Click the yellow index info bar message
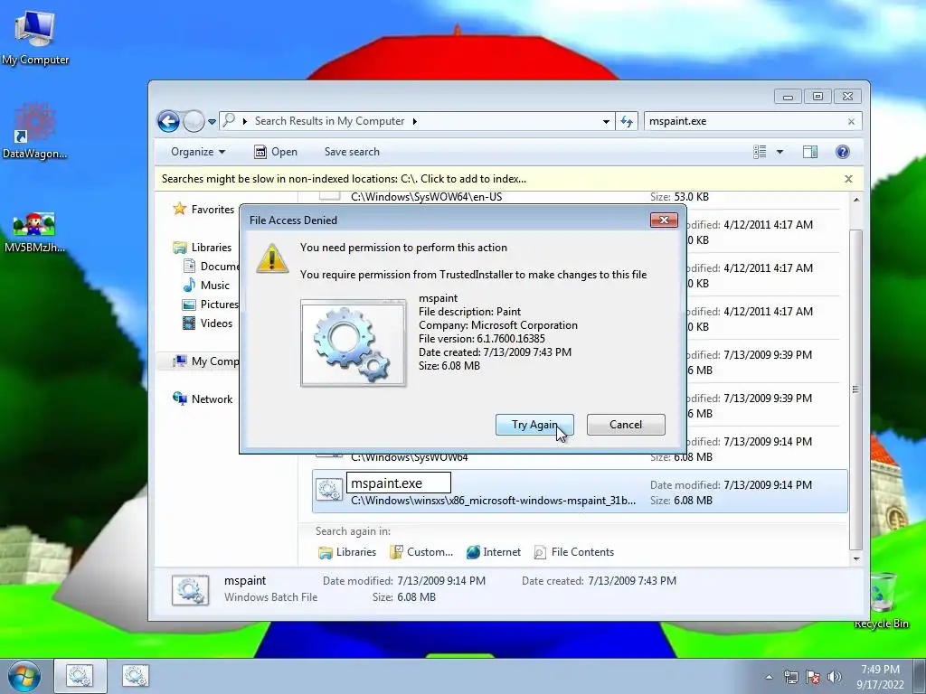The image size is (926, 694). tap(344, 179)
